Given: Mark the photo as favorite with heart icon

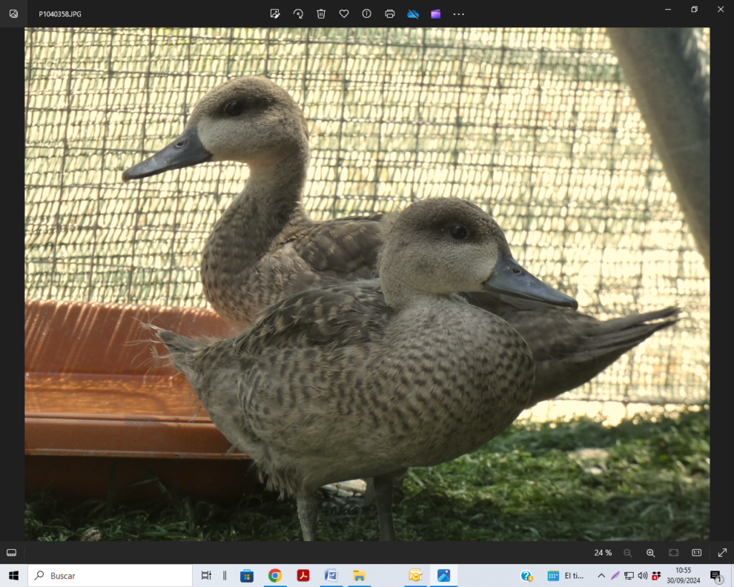Looking at the screenshot, I should [x=344, y=14].
